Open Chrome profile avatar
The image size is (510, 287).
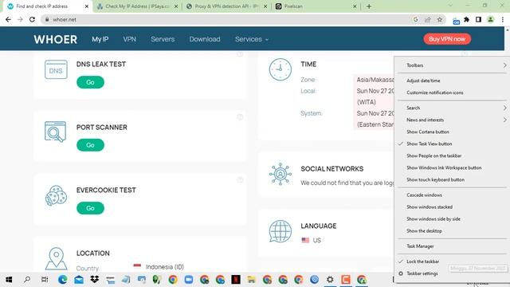(491, 19)
